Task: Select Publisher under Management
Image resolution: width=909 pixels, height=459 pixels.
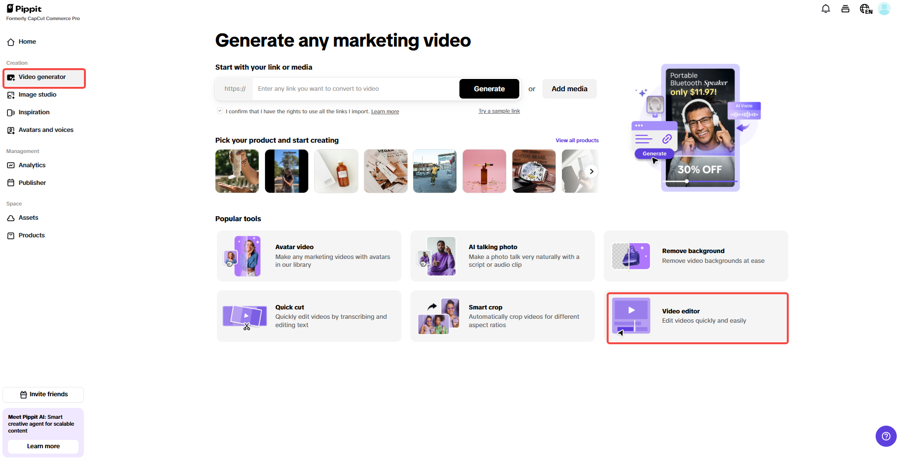Action: tap(31, 182)
